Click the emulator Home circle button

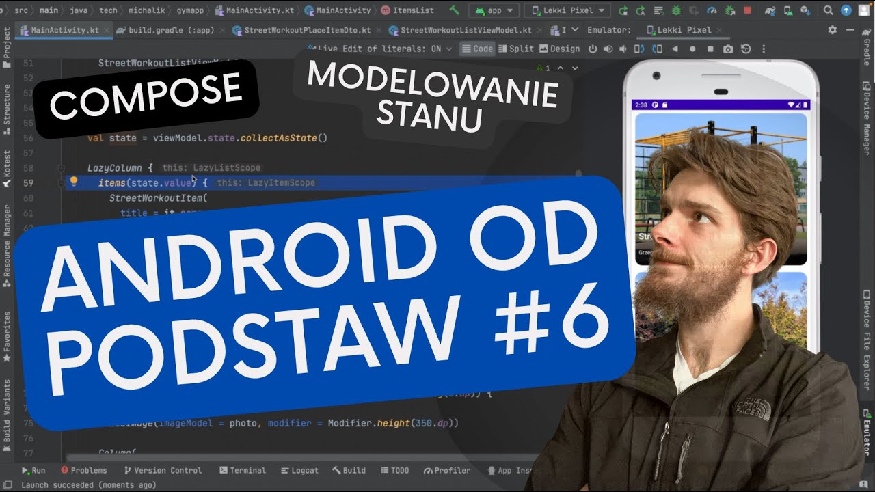pyautogui.click(x=692, y=49)
